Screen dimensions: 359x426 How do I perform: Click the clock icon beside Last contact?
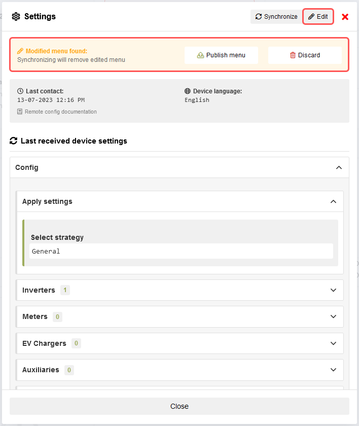point(20,91)
